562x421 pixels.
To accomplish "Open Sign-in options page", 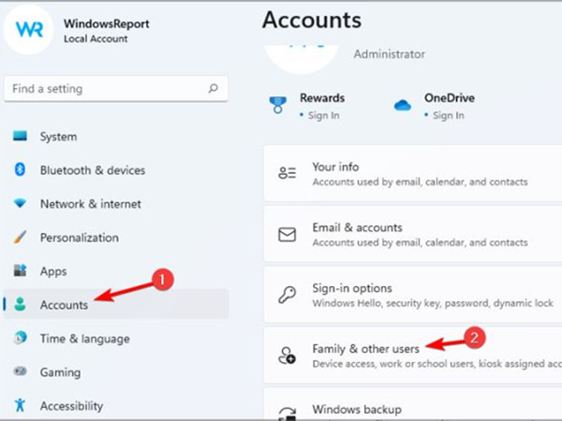I will (412, 295).
